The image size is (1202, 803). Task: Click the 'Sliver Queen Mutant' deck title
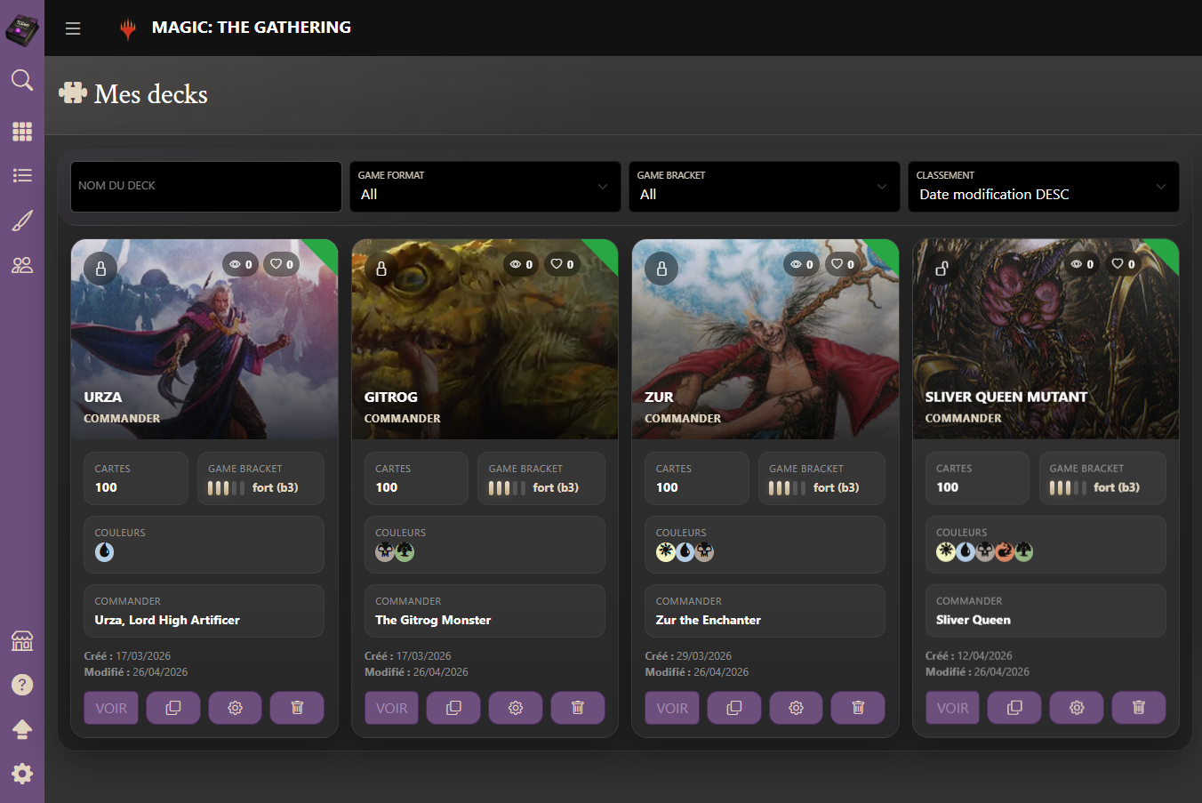1006,397
